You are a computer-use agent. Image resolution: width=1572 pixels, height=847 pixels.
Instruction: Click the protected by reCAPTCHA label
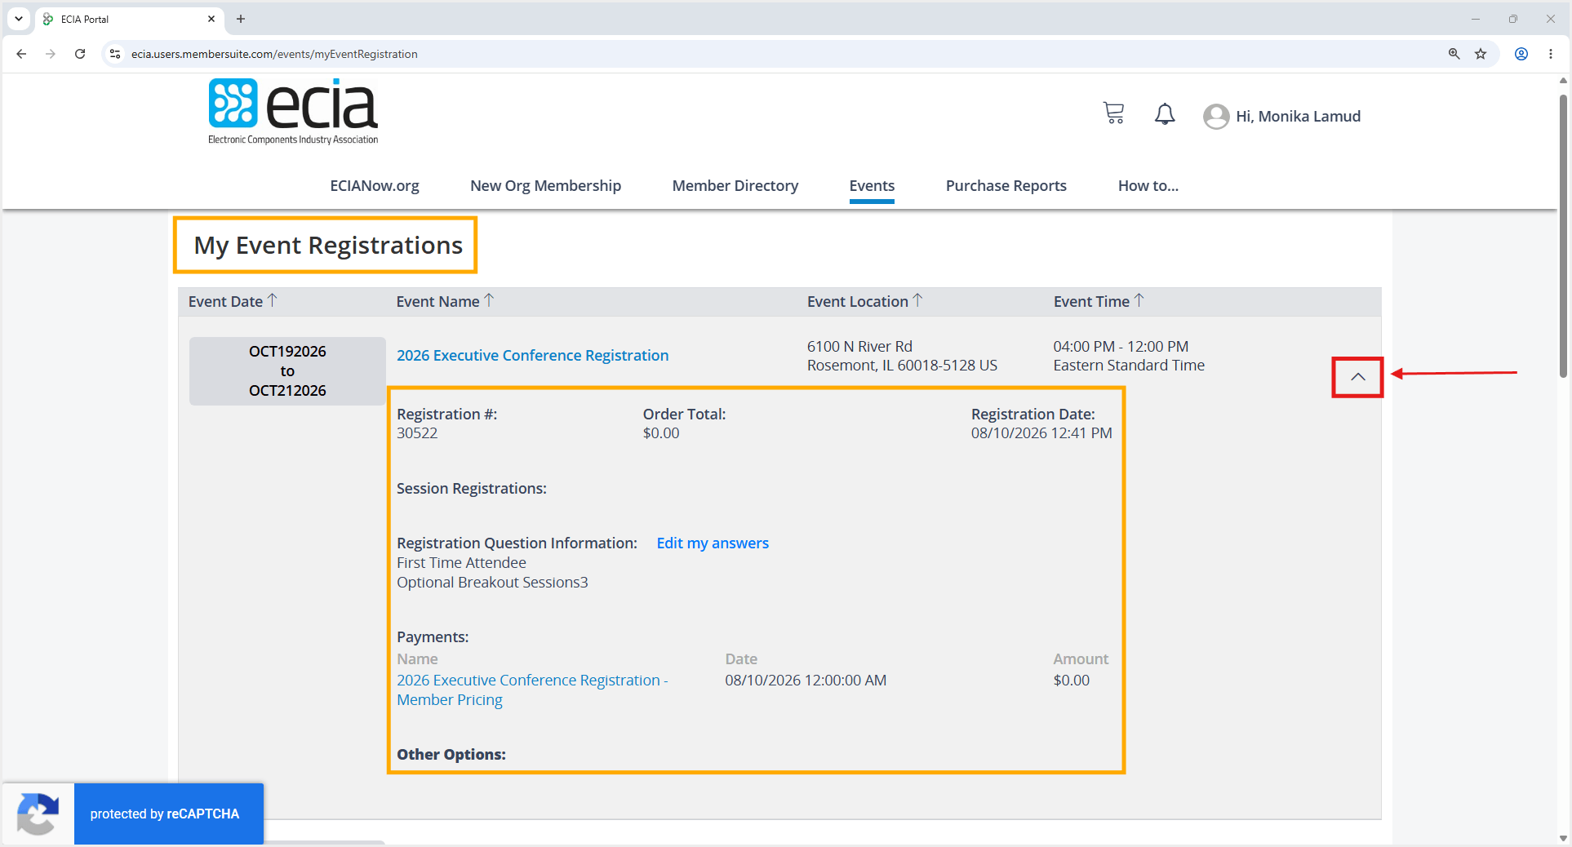point(165,814)
